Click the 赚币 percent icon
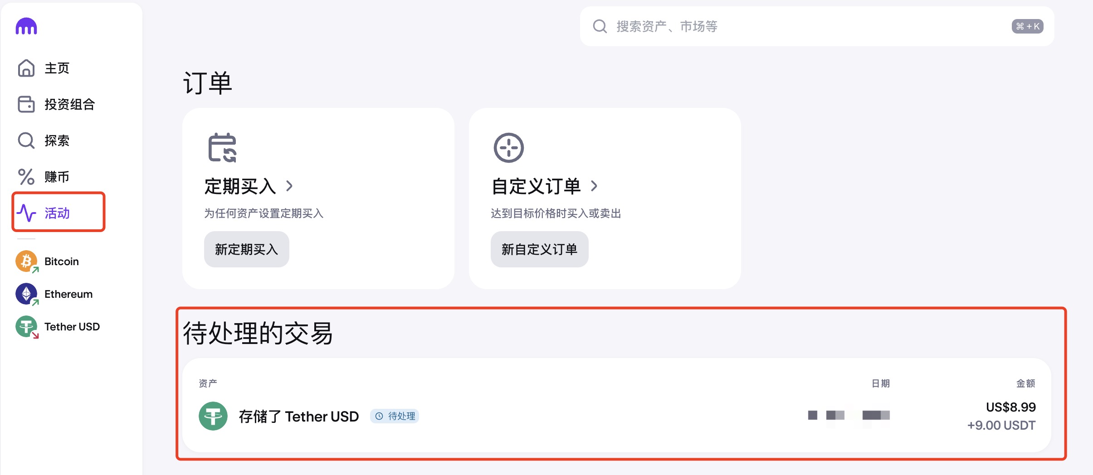This screenshot has width=1093, height=475. (26, 177)
